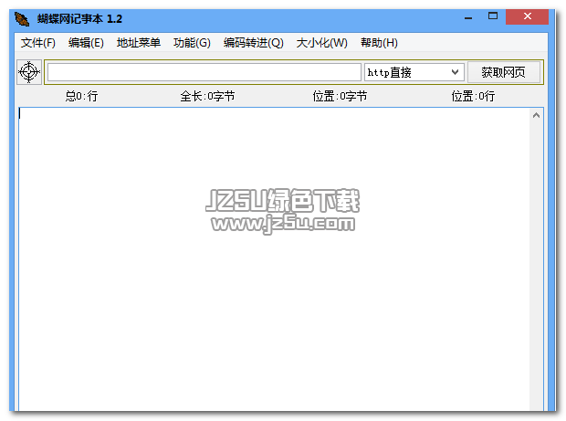Open the 编辑(E) menu
This screenshot has width=566, height=421.
(86, 43)
